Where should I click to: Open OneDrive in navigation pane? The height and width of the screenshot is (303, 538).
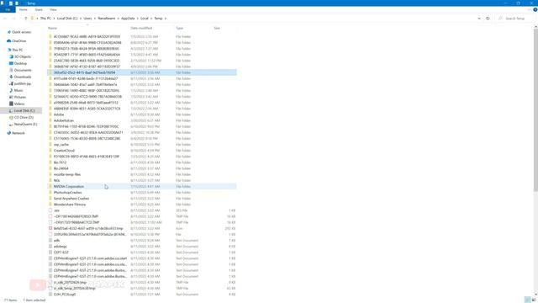coord(18,41)
